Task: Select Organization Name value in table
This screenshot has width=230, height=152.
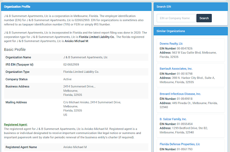Action: click(85, 57)
